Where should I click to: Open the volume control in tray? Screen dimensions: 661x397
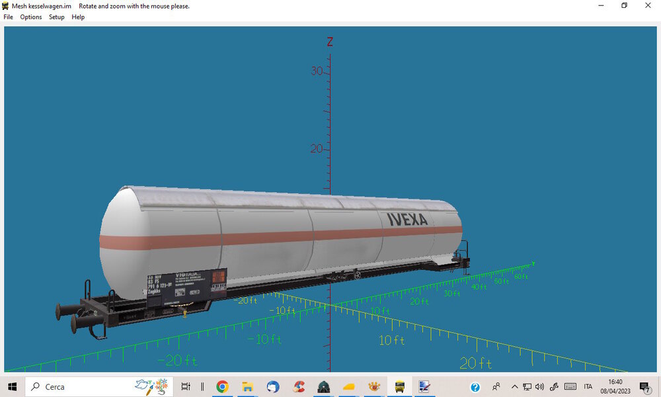point(539,386)
